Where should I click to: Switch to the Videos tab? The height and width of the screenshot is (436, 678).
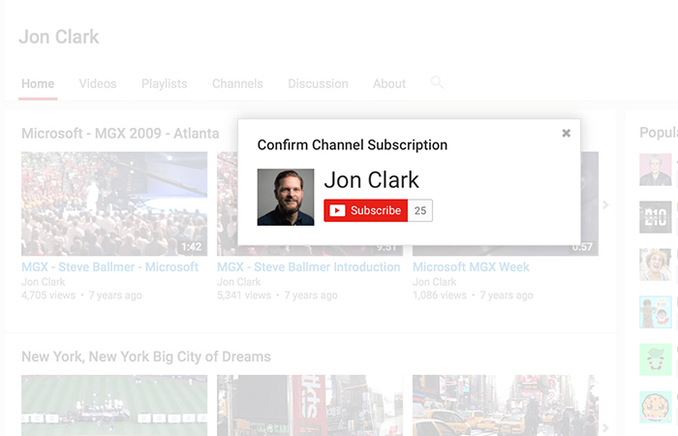tap(98, 84)
